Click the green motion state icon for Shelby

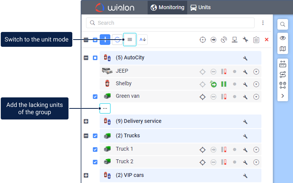point(213,84)
